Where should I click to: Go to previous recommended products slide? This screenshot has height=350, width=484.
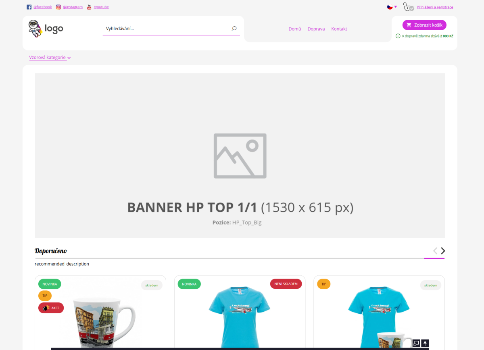pyautogui.click(x=435, y=251)
